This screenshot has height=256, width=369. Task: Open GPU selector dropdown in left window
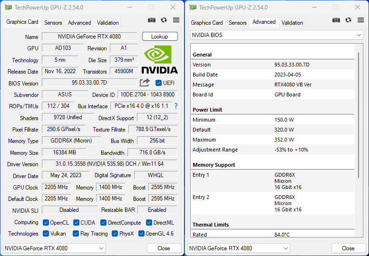54,248
